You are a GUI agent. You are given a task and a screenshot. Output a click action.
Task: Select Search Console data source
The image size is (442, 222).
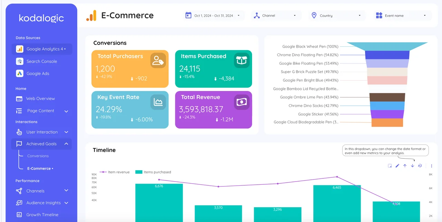42,61
